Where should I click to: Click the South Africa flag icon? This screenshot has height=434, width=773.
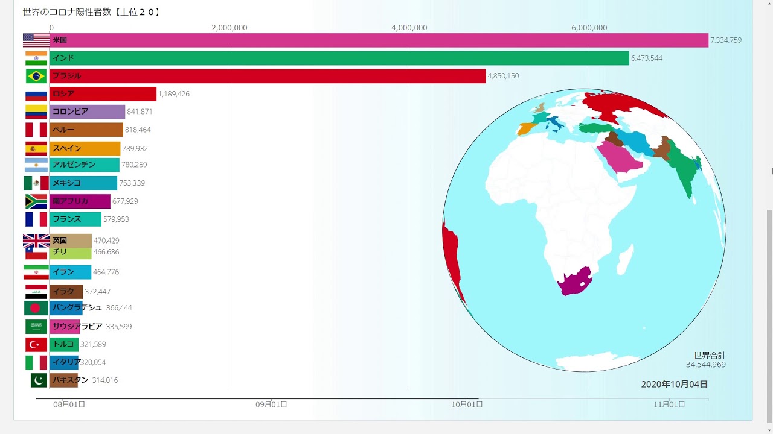[36, 201]
